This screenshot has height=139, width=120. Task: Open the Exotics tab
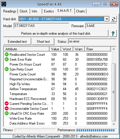tap(49, 11)
